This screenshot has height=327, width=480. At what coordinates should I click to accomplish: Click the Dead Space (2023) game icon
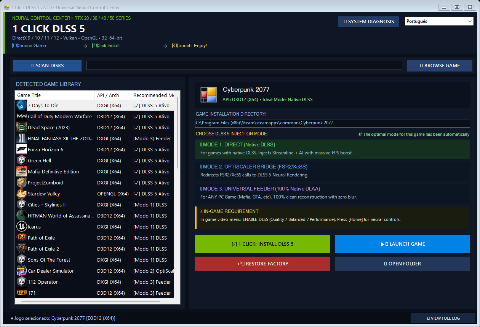coord(21,127)
